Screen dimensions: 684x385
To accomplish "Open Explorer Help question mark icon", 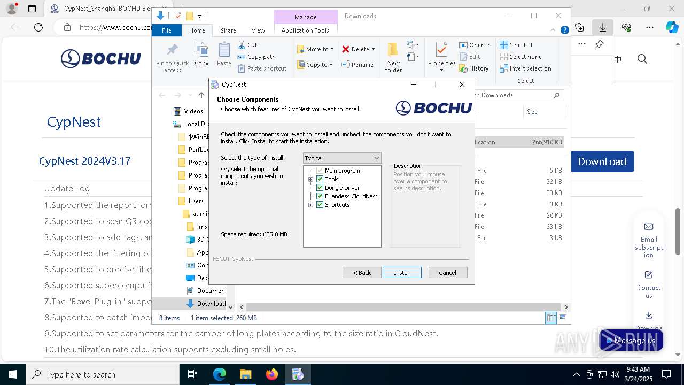I will coord(564,30).
